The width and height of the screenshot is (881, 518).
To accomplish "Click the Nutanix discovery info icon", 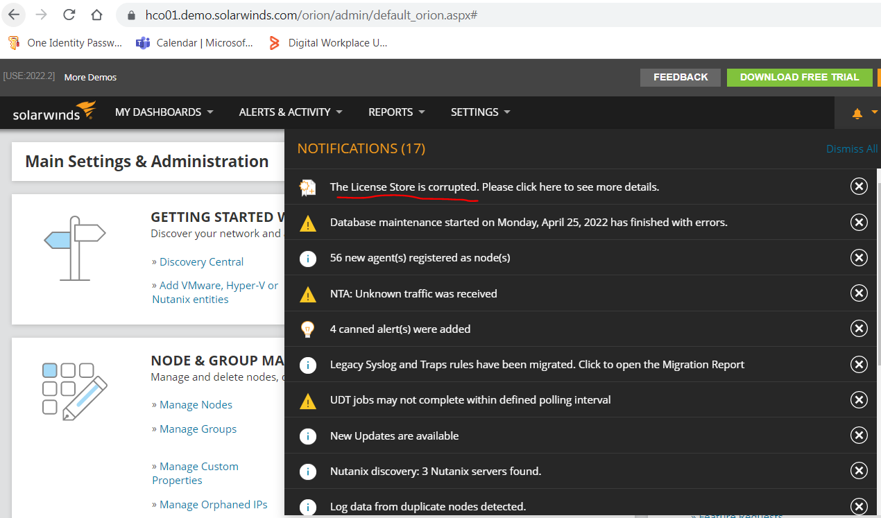I will point(307,472).
